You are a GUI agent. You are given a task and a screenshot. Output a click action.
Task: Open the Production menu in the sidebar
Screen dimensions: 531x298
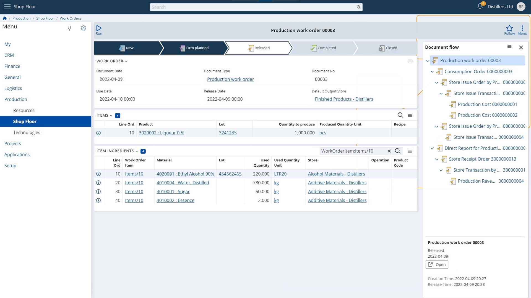pyautogui.click(x=16, y=99)
